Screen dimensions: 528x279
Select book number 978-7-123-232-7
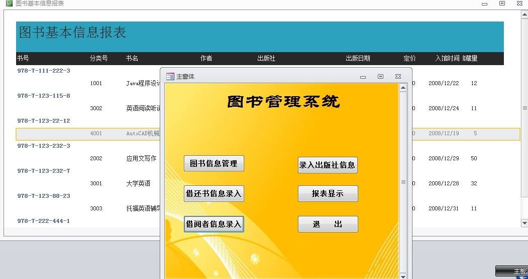44,171
